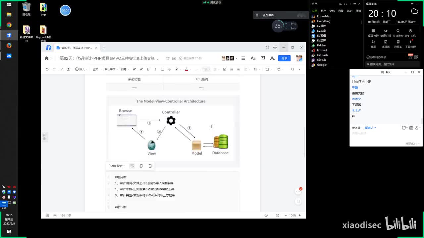This screenshot has height=238, width=424.
Task: Toggle strikethrough formatting
Action: coord(169,69)
